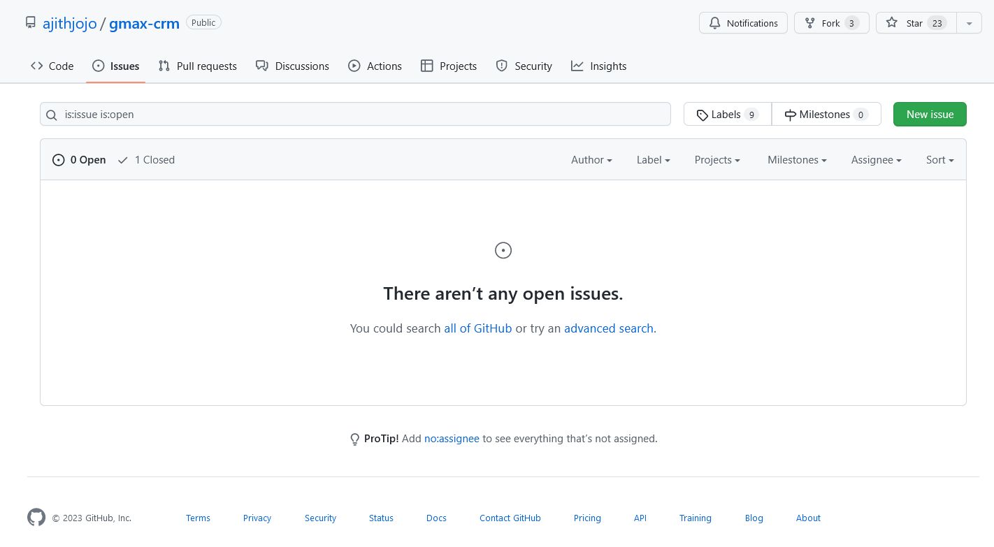Click the magnifier icon in search field

[x=51, y=115]
